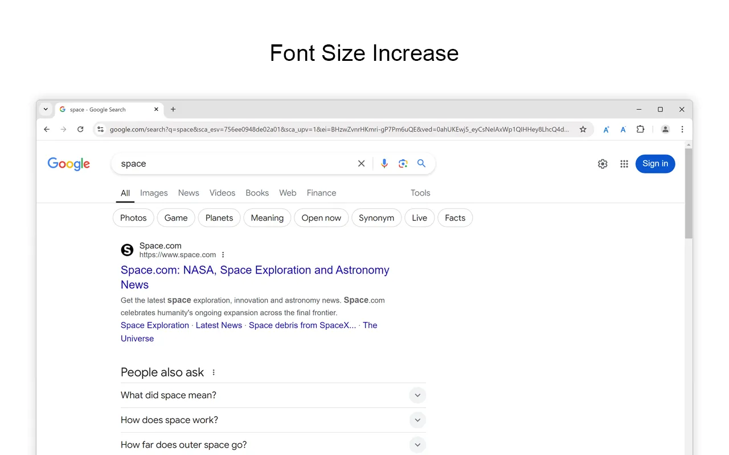Switch to the Images search tab
This screenshot has width=729, height=455.
tap(154, 193)
